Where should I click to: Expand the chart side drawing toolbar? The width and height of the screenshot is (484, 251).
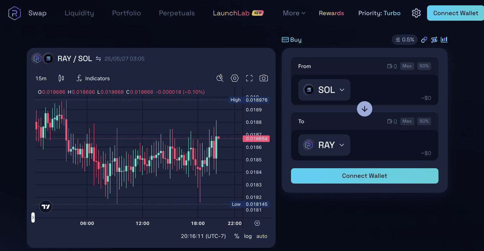coord(33,217)
